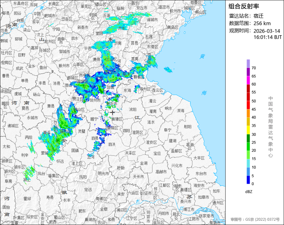Click the 宿豫区 map label
This screenshot has height=225, width=284.
[x=117, y=119]
